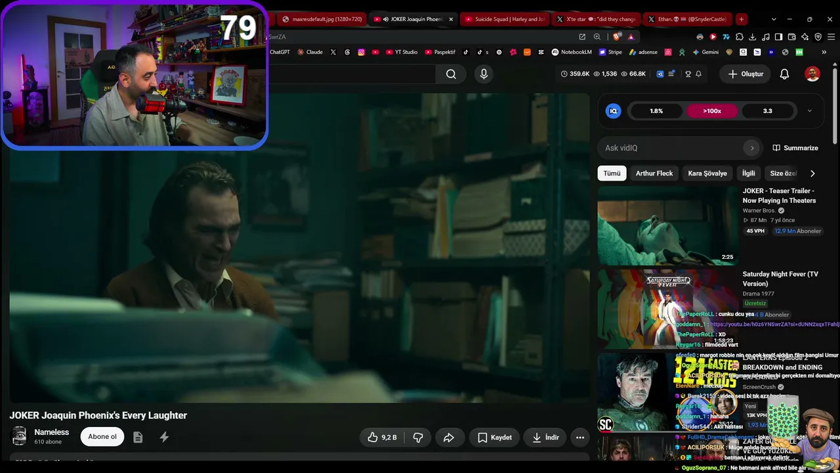Image resolution: width=840 pixels, height=473 pixels.
Task: Submit Ask vidIQ with arrow button
Action: tap(752, 148)
